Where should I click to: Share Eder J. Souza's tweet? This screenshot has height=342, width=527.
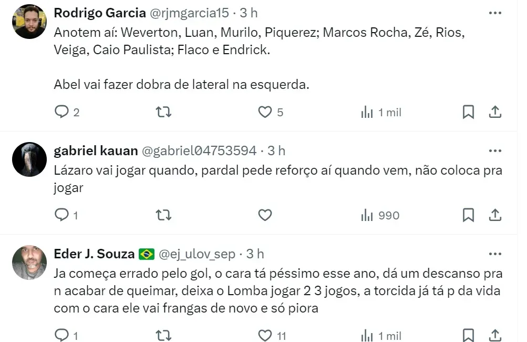tap(495, 335)
